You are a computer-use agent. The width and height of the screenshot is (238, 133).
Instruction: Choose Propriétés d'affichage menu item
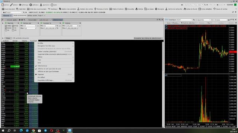[54, 81]
